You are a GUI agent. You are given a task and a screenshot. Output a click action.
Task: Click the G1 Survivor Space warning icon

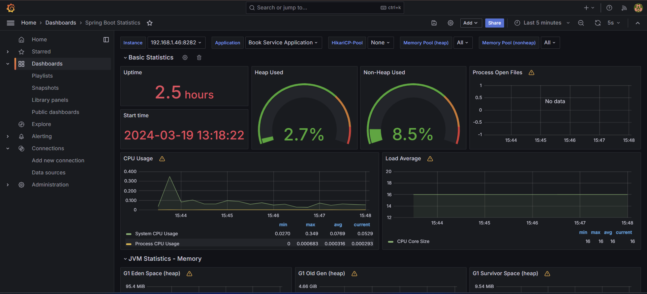pyautogui.click(x=547, y=274)
